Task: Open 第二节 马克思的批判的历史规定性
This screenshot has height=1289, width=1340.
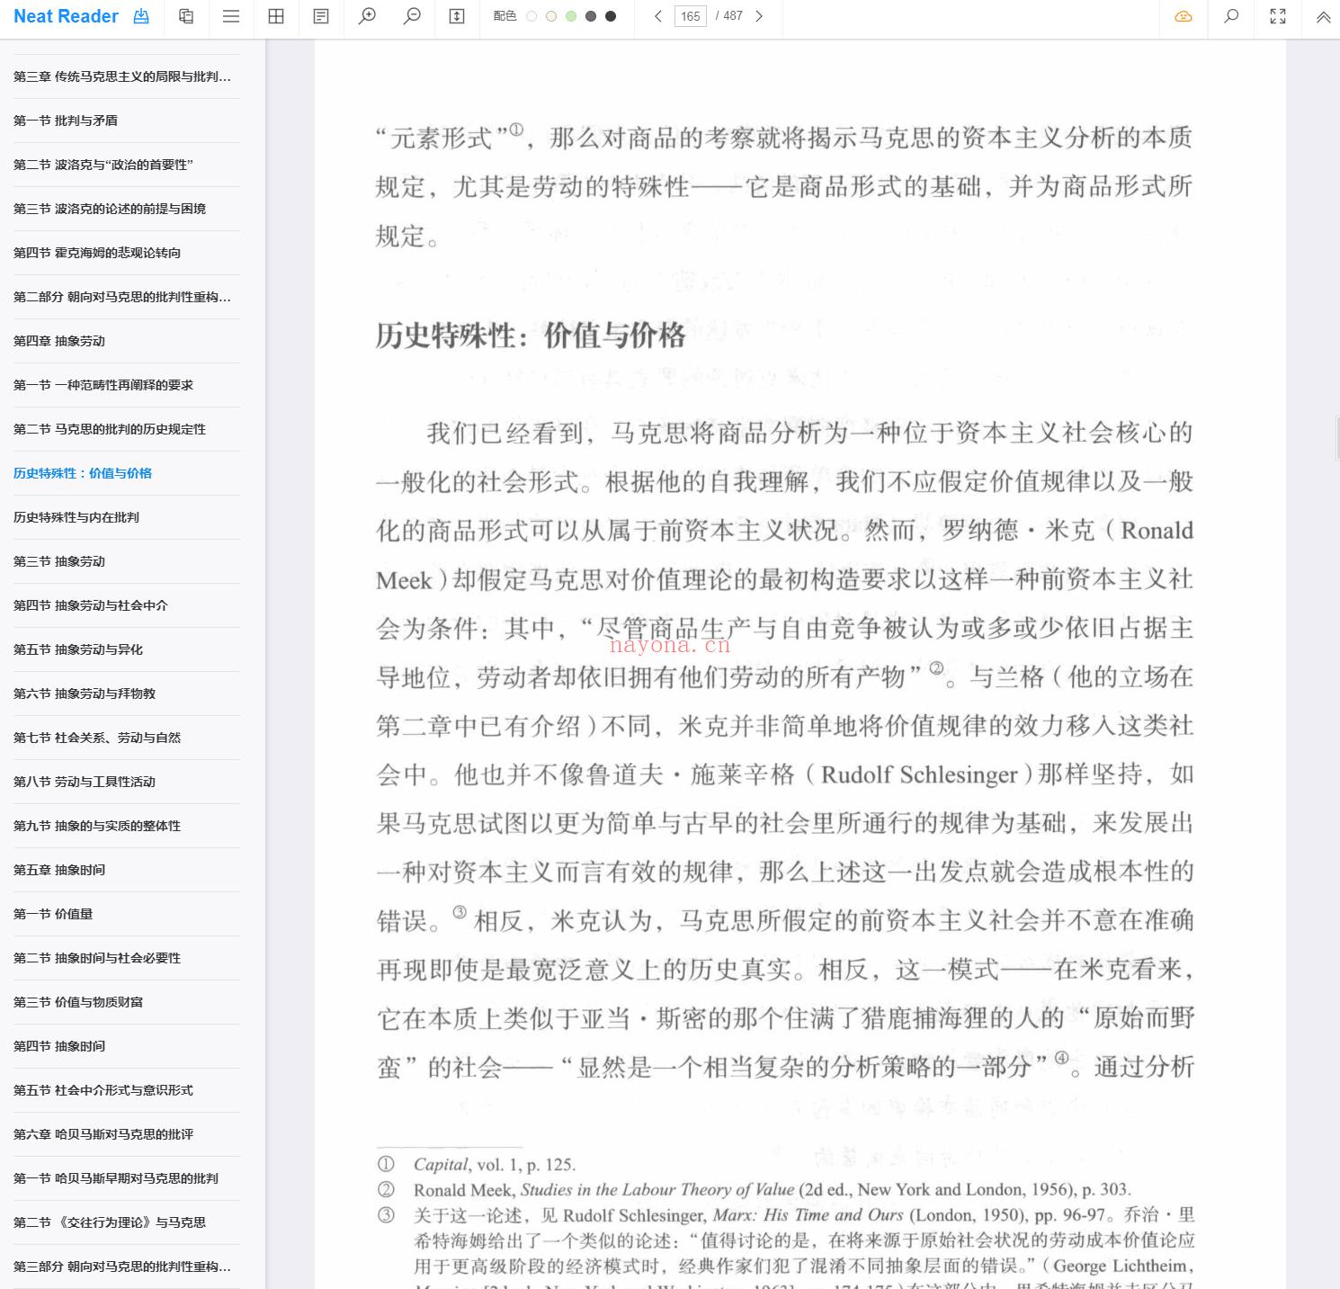Action: coord(110,429)
